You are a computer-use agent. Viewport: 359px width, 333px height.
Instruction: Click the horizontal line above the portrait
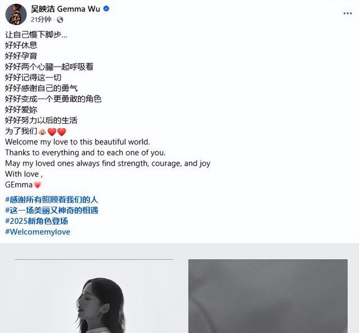(x=94, y=259)
